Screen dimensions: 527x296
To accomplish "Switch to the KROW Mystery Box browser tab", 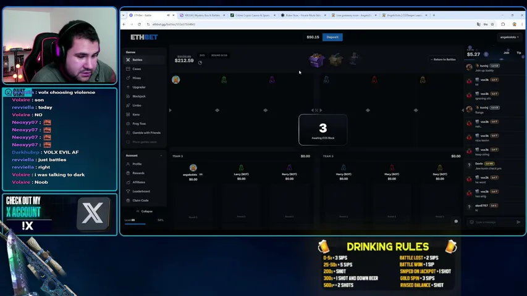I will tap(202, 15).
